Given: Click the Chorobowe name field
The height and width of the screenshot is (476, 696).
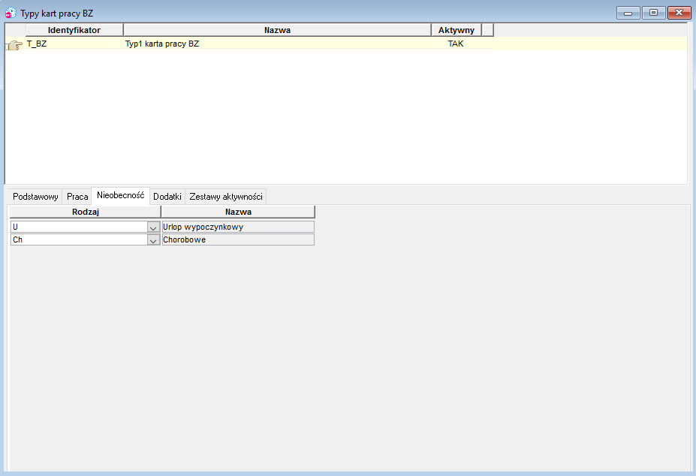Looking at the screenshot, I should pyautogui.click(x=238, y=240).
